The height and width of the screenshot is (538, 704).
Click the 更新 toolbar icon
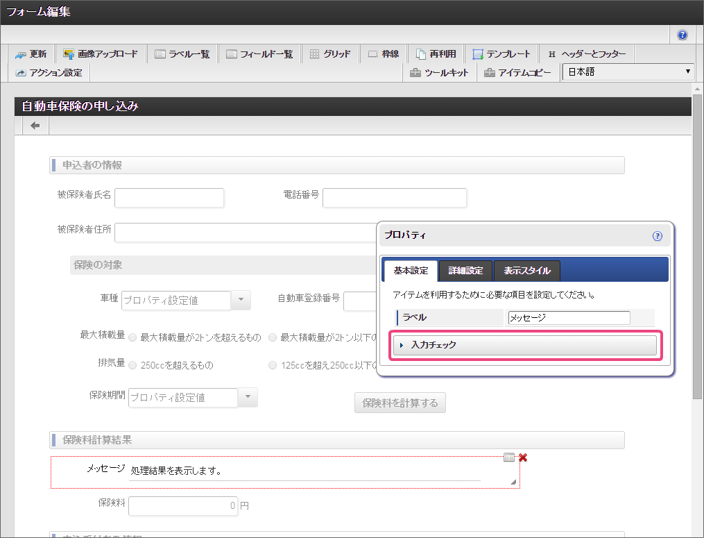[31, 54]
